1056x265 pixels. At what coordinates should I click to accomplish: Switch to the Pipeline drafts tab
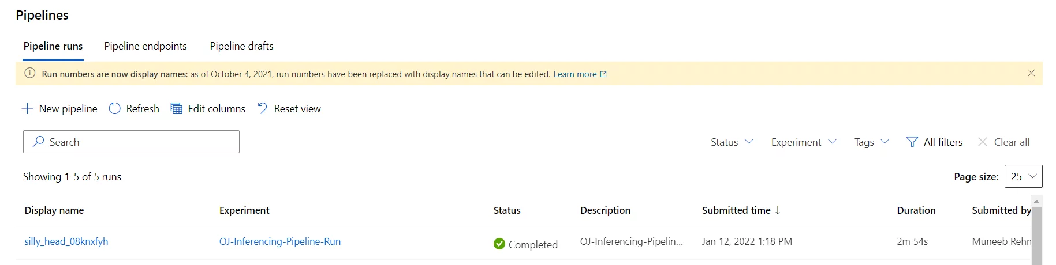click(241, 46)
